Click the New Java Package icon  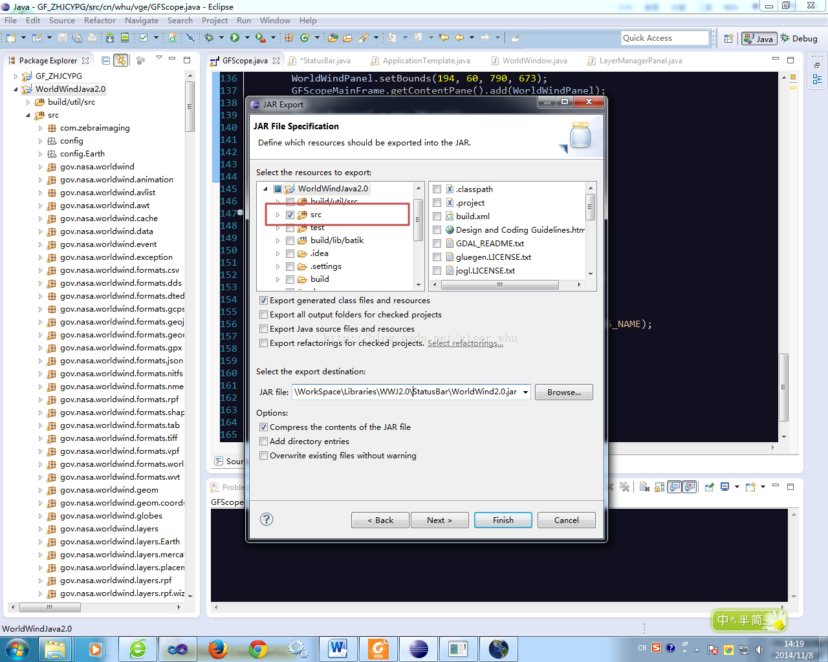click(289, 38)
